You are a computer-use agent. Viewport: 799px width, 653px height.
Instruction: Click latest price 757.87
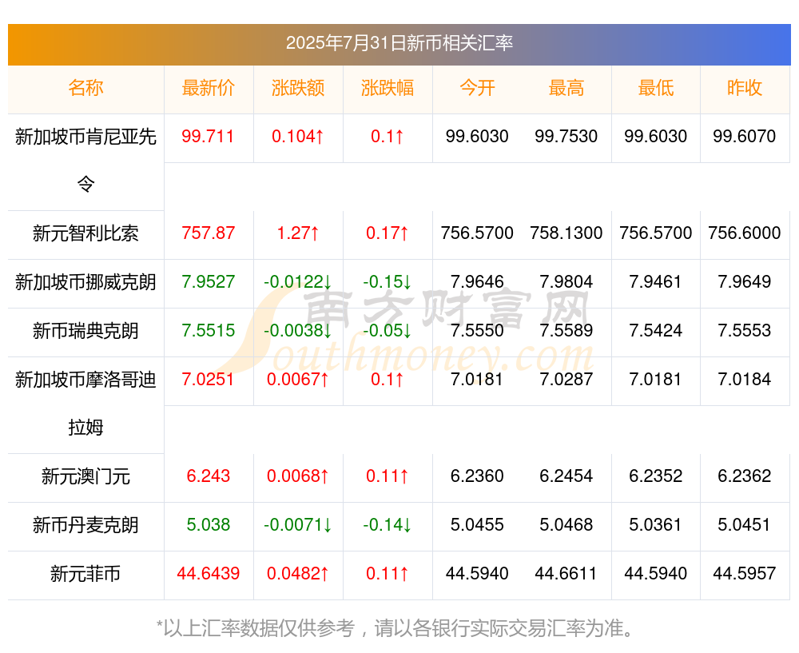coord(208,233)
